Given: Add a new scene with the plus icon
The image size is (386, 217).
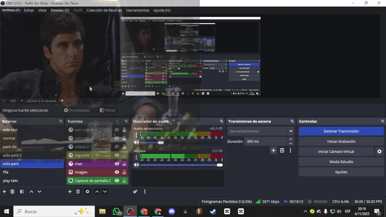Looking at the screenshot, I should (4, 192).
